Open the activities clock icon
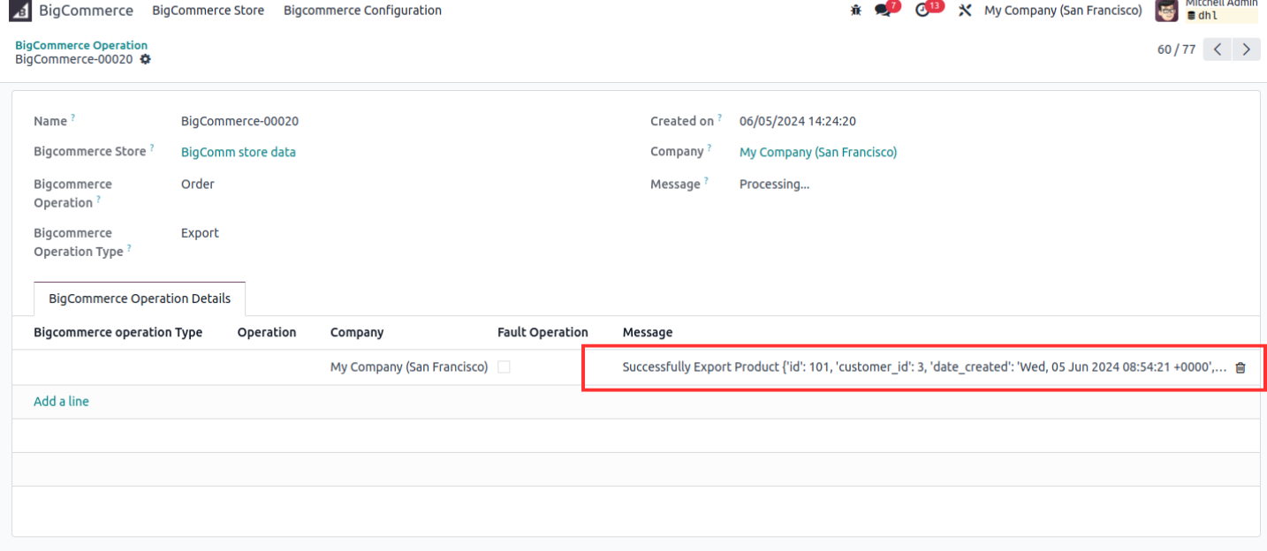1267x551 pixels. (923, 11)
